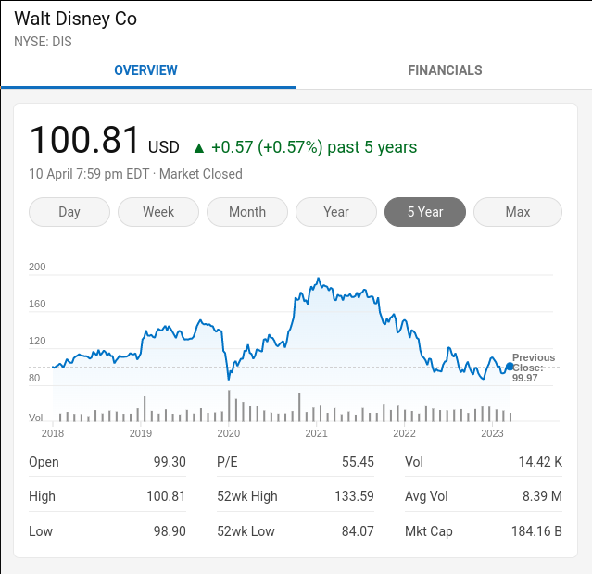592x574 pixels.
Task: Select the 5 Year range button
Action: (425, 212)
